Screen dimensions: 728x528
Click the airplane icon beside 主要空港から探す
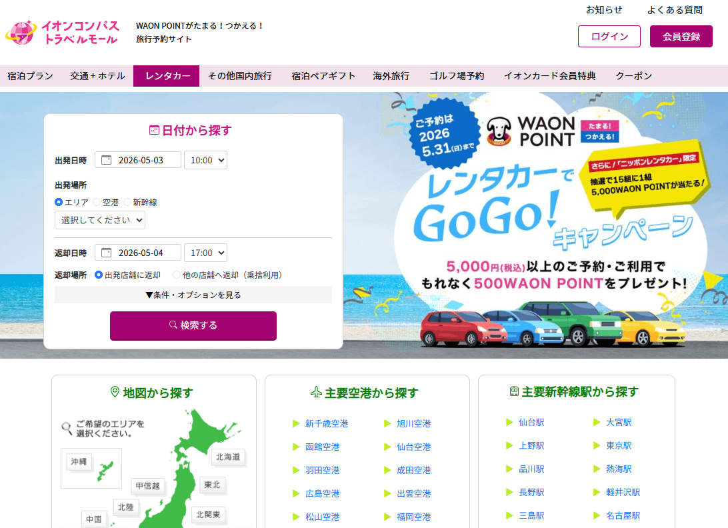[x=316, y=393]
